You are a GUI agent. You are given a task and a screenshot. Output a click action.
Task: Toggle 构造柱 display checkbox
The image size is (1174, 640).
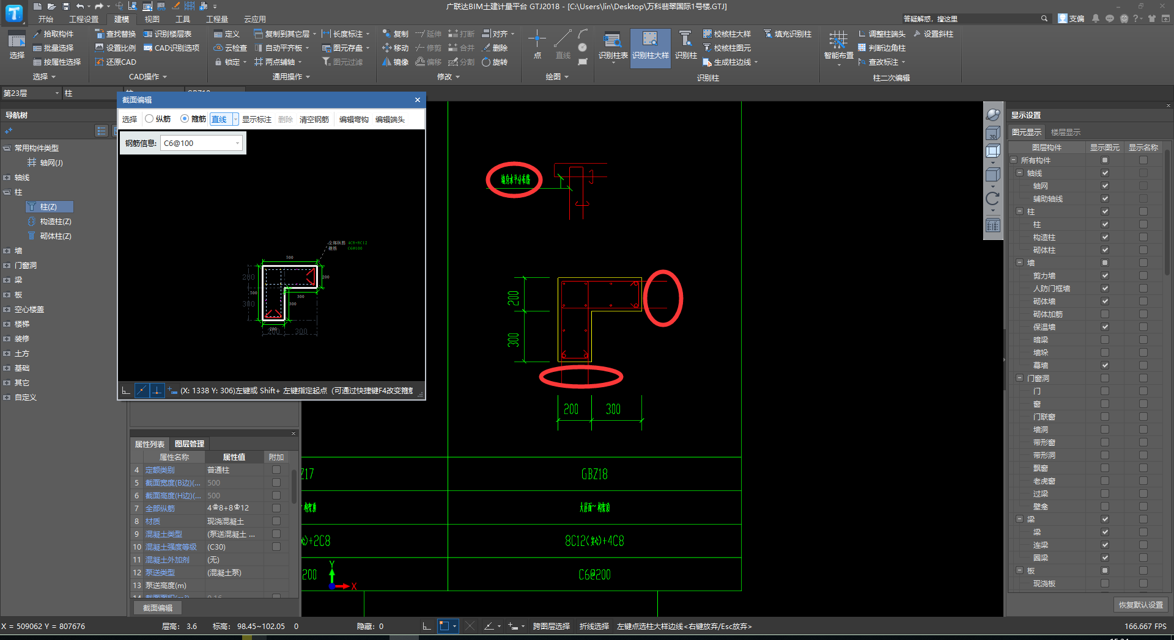tap(1105, 237)
